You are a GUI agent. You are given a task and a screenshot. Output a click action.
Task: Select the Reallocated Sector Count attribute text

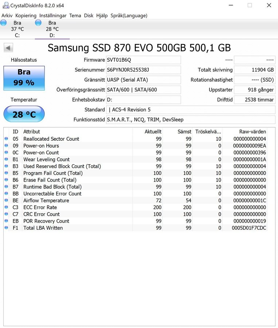point(51,139)
